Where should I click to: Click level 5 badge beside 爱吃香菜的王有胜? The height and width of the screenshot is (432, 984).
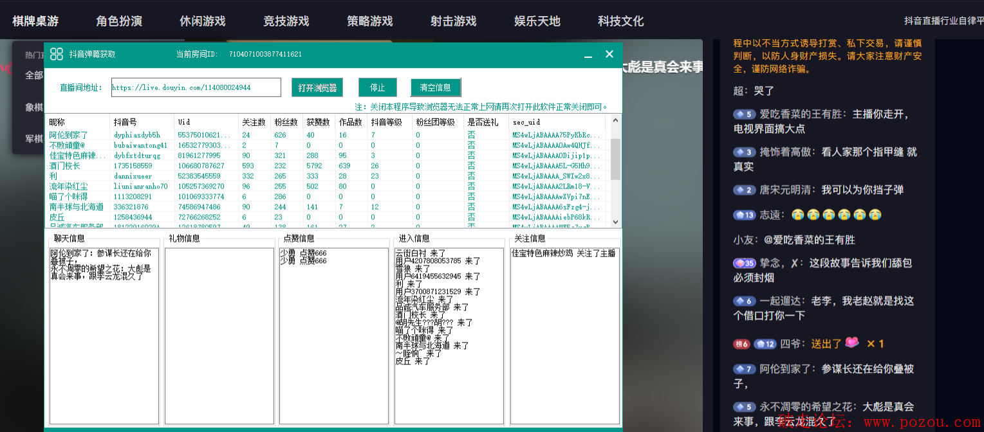744,114
